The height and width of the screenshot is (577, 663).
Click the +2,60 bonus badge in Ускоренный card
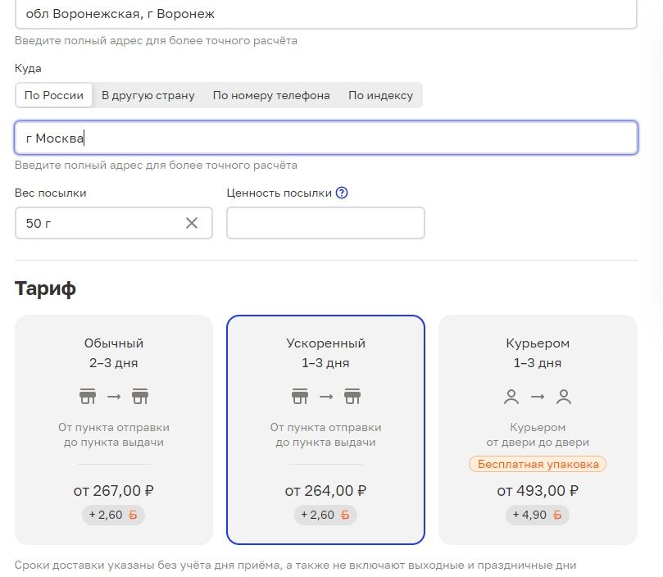325,516
